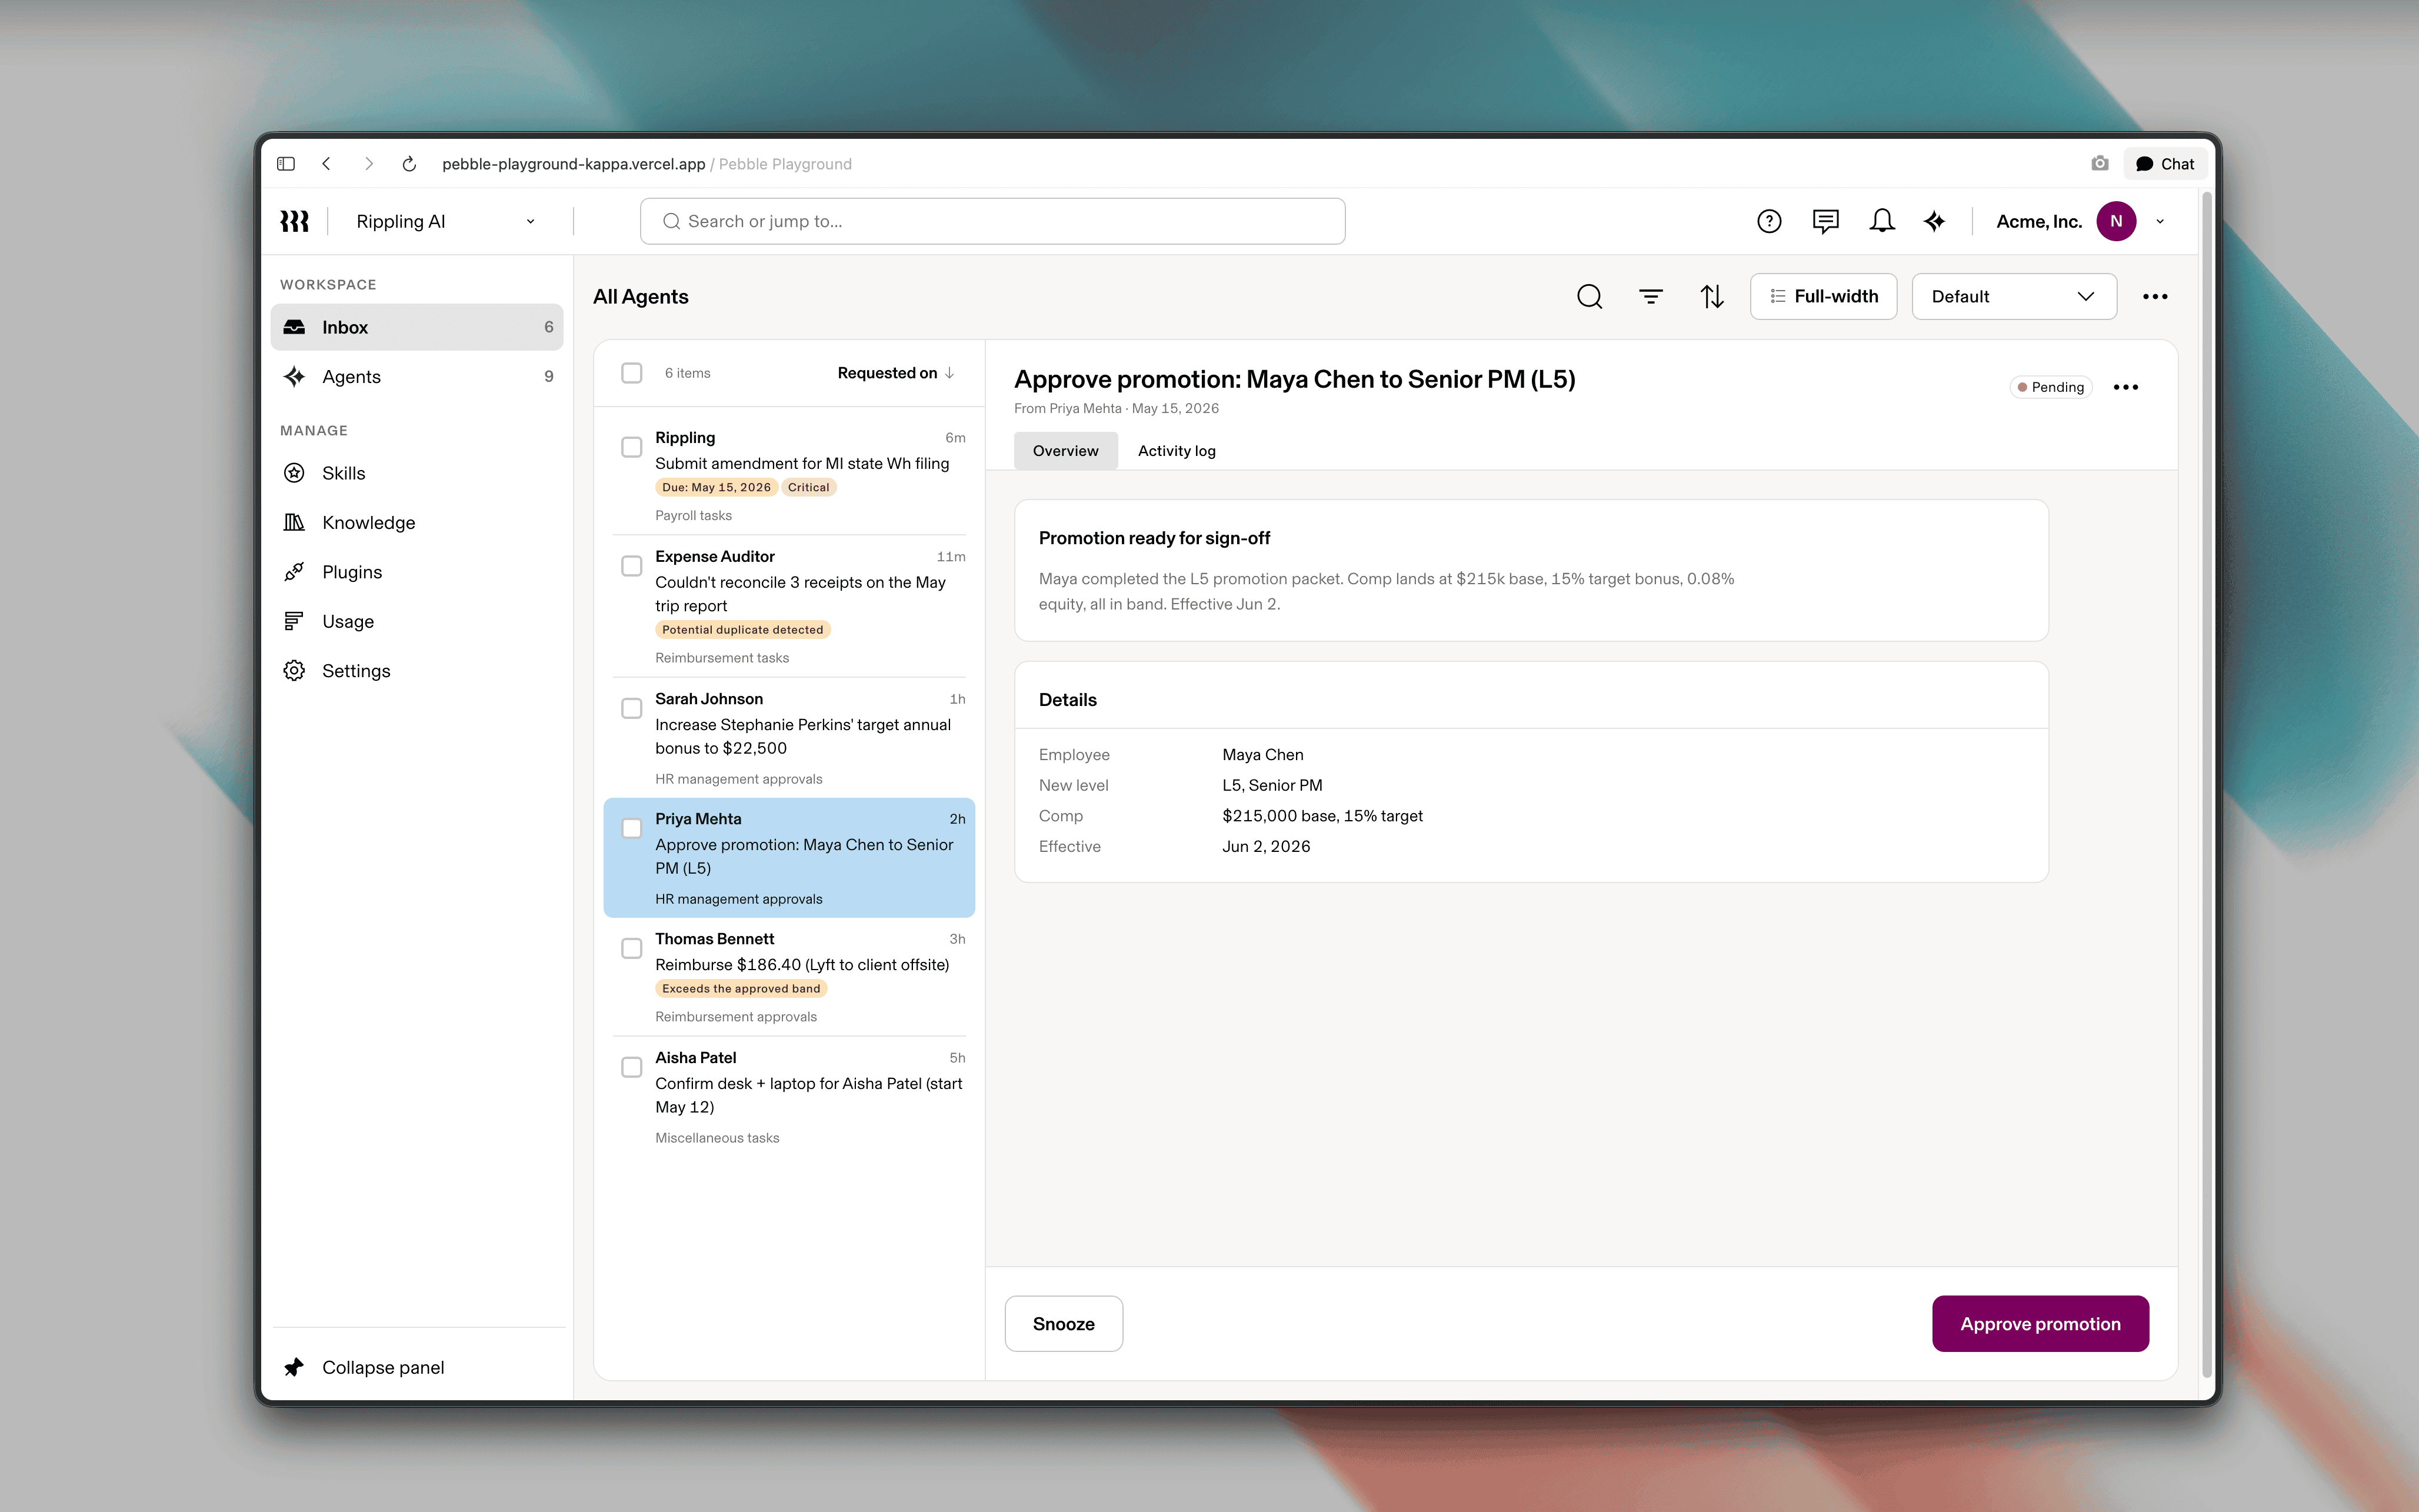Go back with the browser back arrow
Viewport: 2419px width, 1512px height.
tap(326, 164)
